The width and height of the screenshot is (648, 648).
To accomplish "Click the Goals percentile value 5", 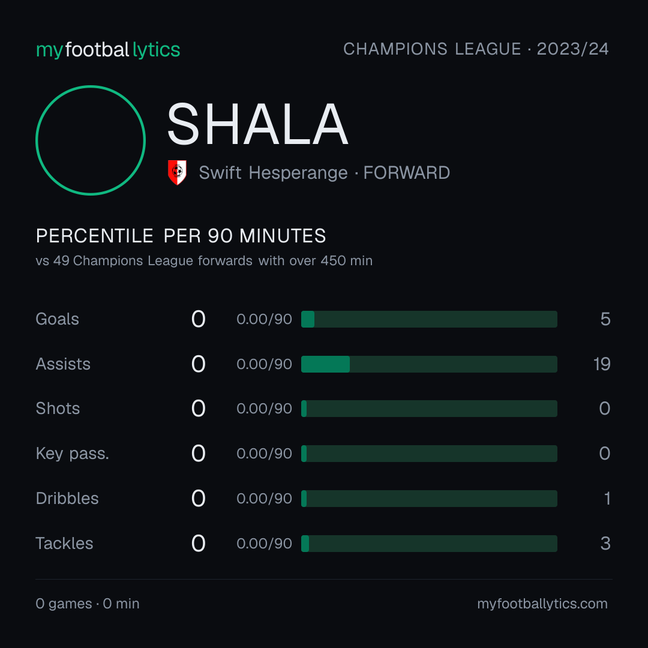I will [x=605, y=319].
